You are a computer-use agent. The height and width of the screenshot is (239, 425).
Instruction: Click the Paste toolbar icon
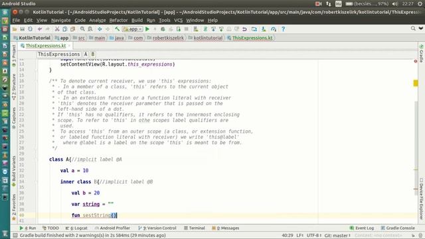click(x=72, y=29)
